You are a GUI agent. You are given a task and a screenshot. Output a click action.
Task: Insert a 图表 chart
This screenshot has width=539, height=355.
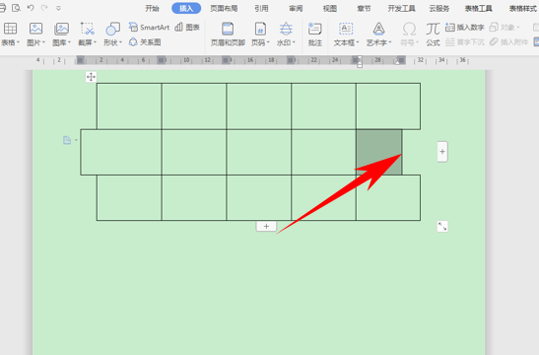tap(187, 28)
